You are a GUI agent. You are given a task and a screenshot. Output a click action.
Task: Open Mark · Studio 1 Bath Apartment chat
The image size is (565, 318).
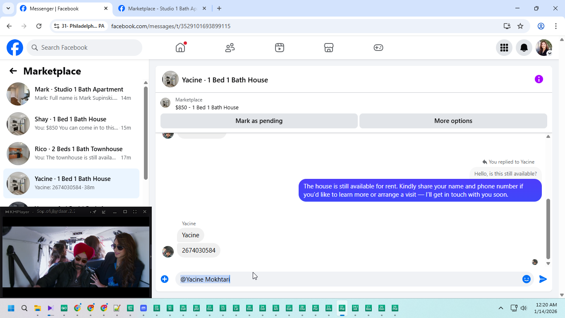coord(72,94)
